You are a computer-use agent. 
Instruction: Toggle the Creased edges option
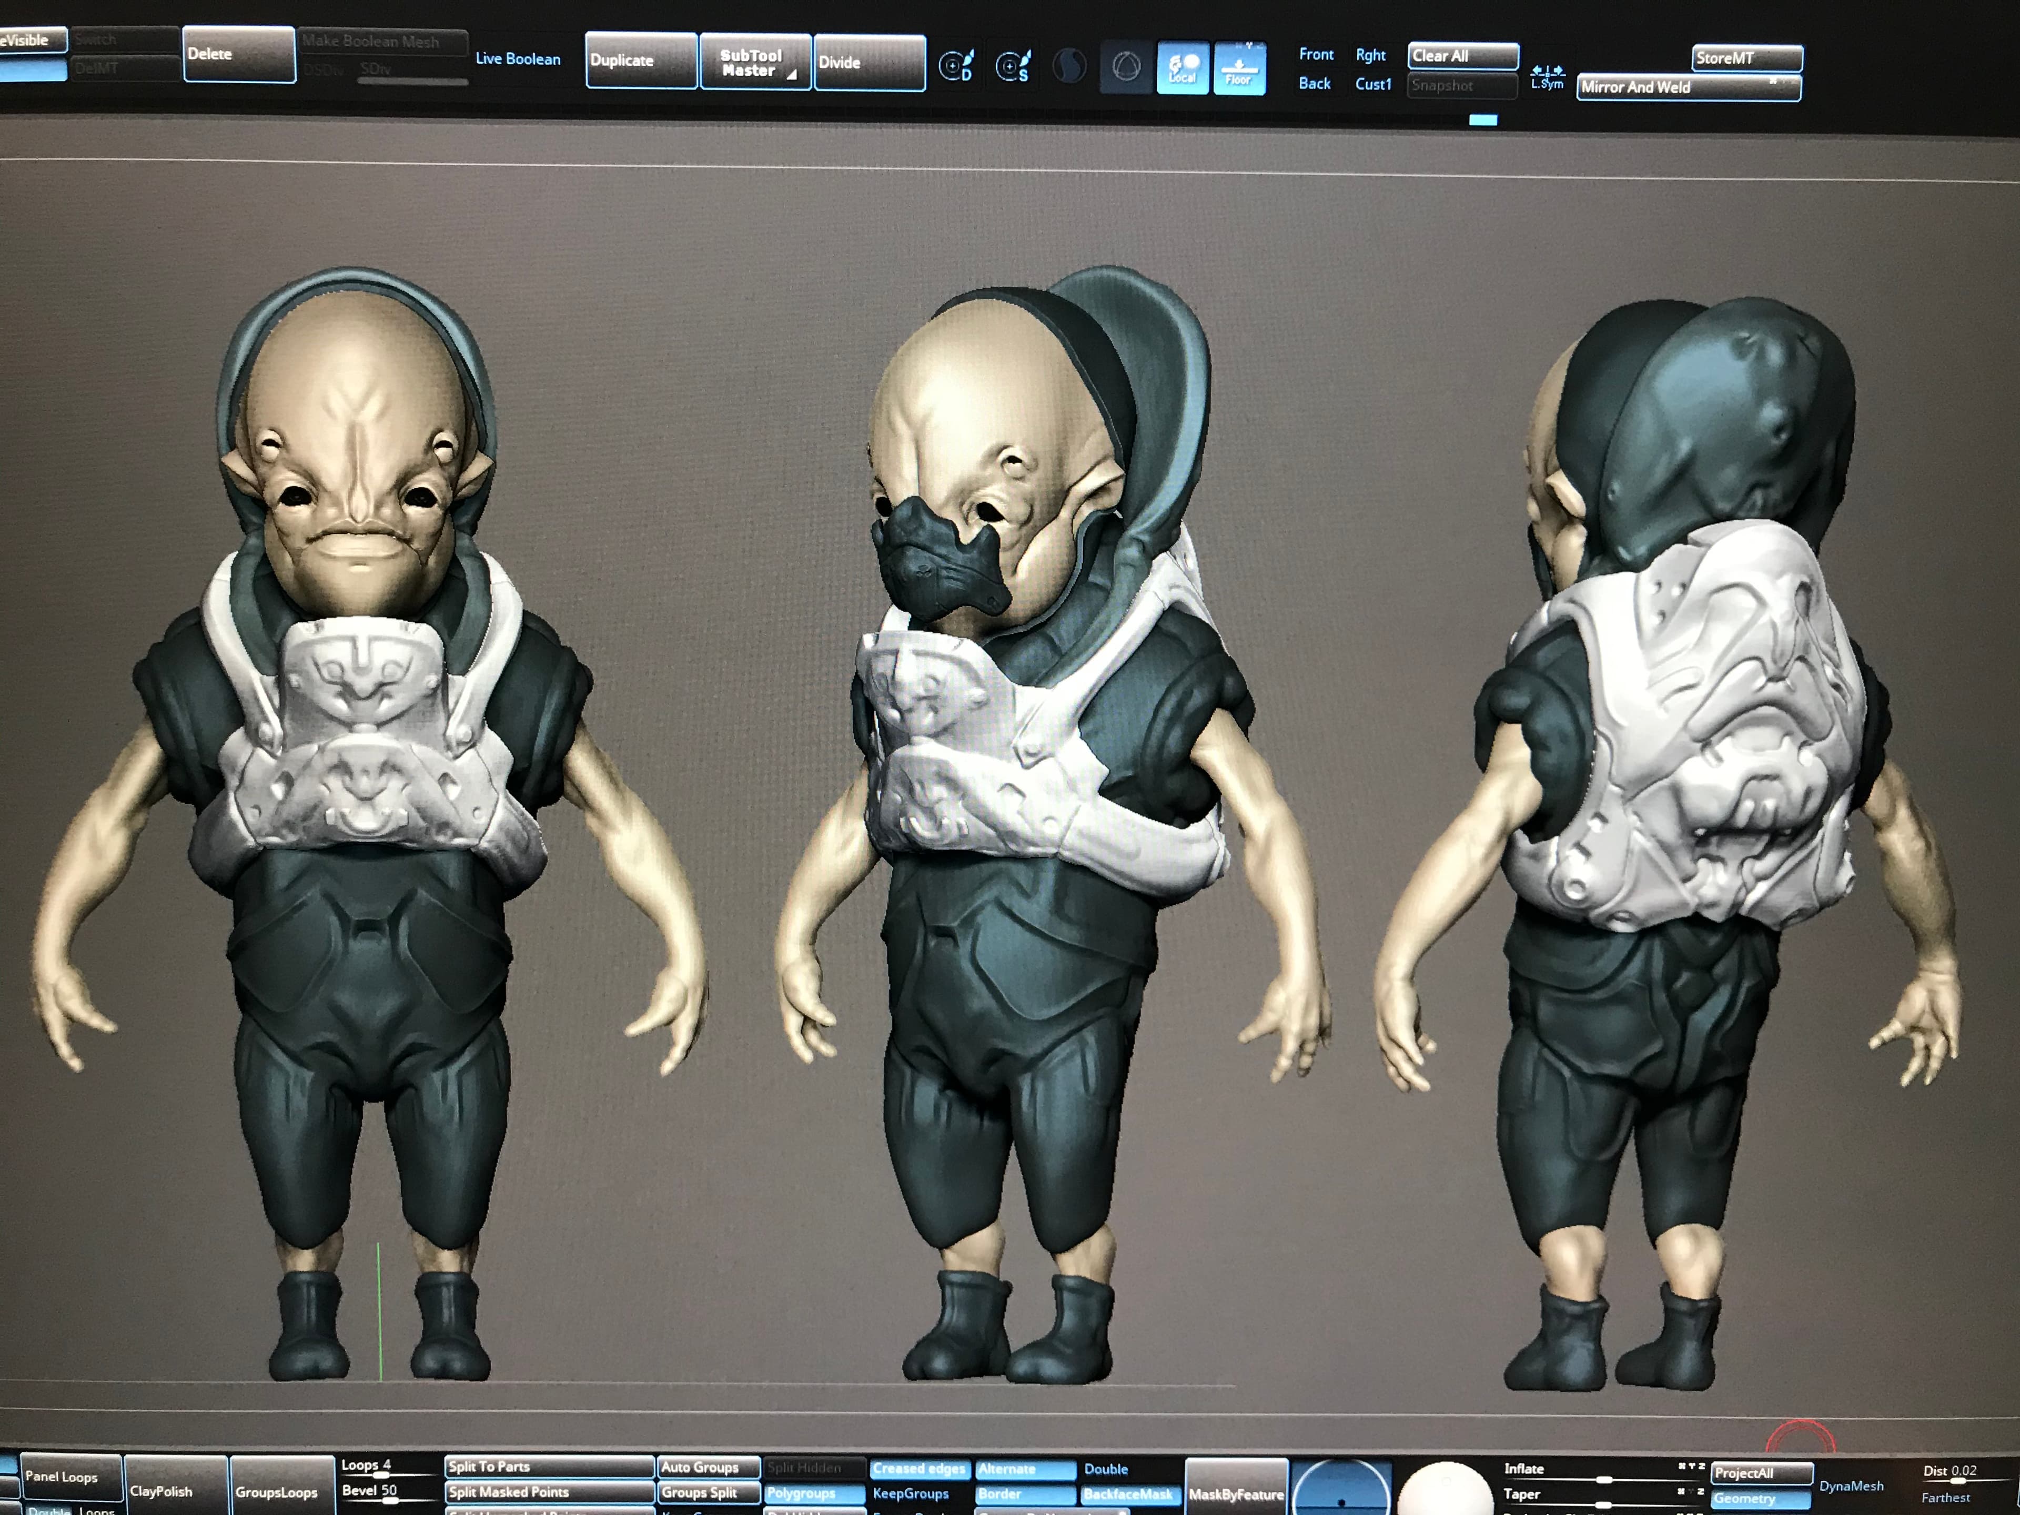pos(918,1468)
